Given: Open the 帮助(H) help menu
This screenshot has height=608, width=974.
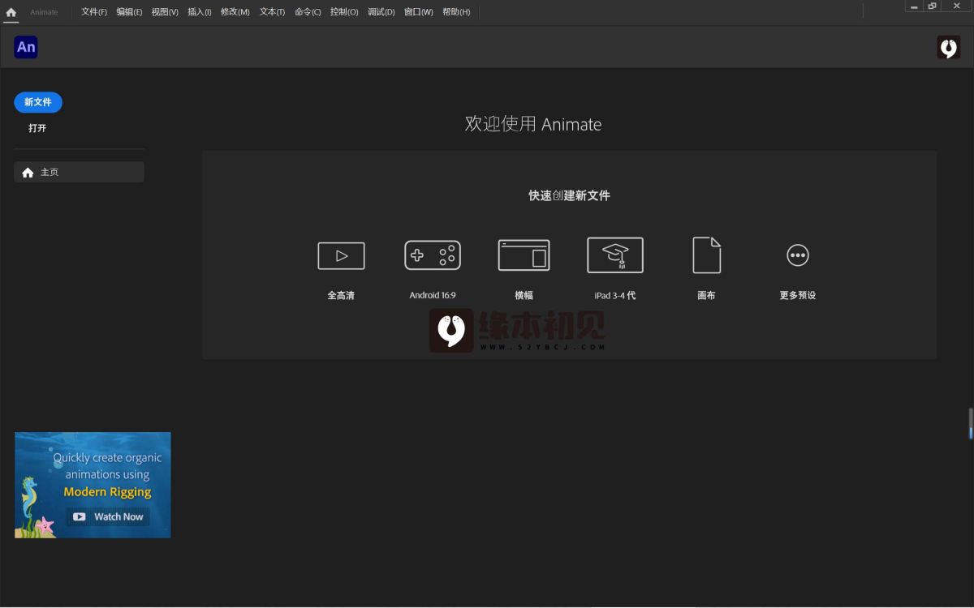Looking at the screenshot, I should click(456, 12).
